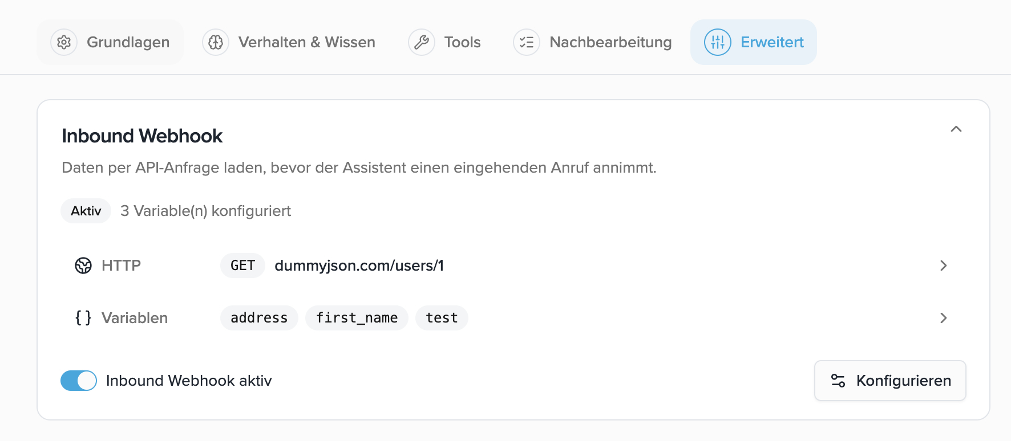The height and width of the screenshot is (441, 1011).
Task: Click the Konfigurieren button
Action: point(890,381)
